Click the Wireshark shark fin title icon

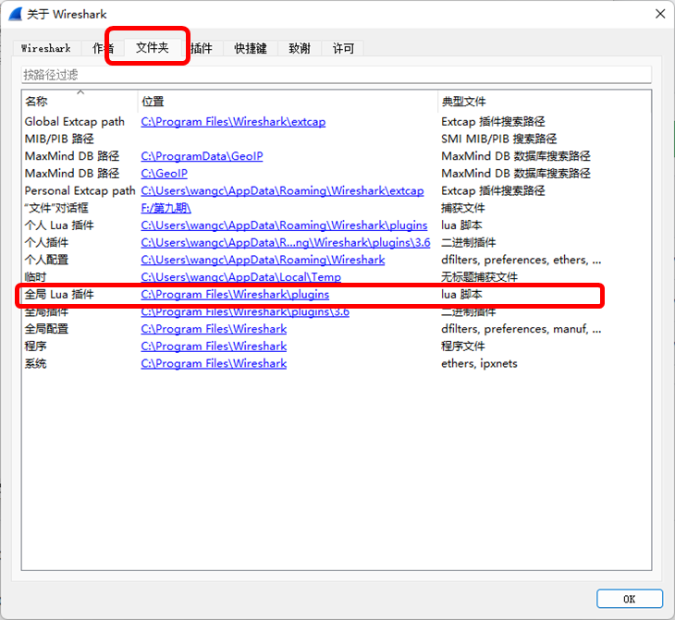(x=16, y=14)
